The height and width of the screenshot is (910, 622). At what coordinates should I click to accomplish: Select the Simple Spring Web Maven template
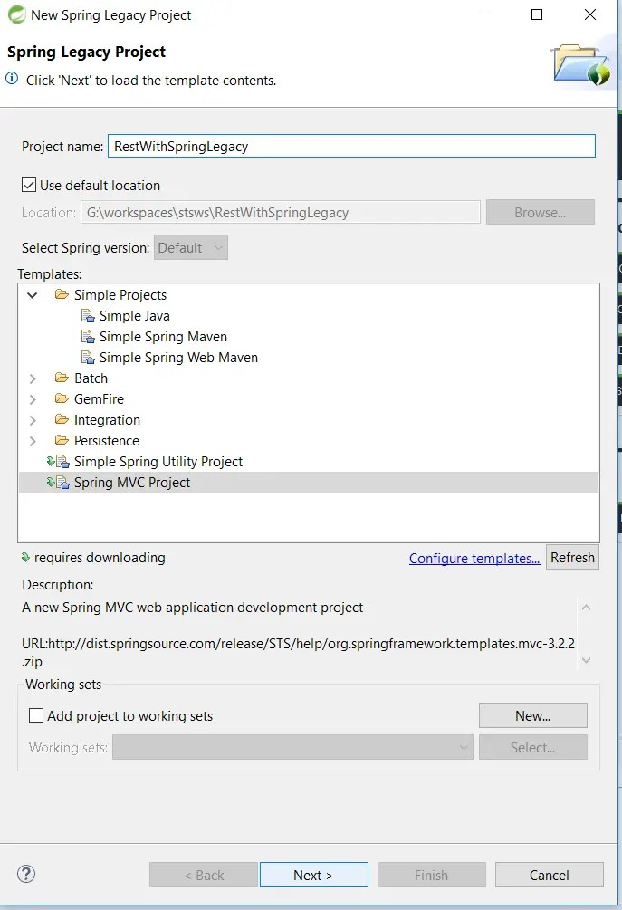(x=178, y=358)
